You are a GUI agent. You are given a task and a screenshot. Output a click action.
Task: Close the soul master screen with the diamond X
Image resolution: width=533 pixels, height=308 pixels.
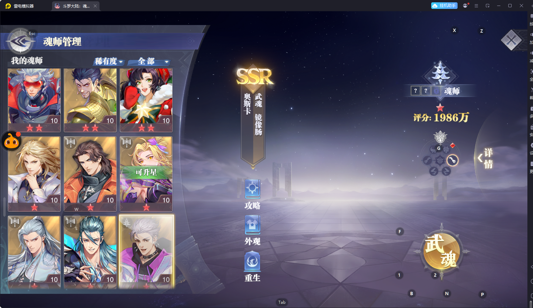pyautogui.click(x=511, y=40)
